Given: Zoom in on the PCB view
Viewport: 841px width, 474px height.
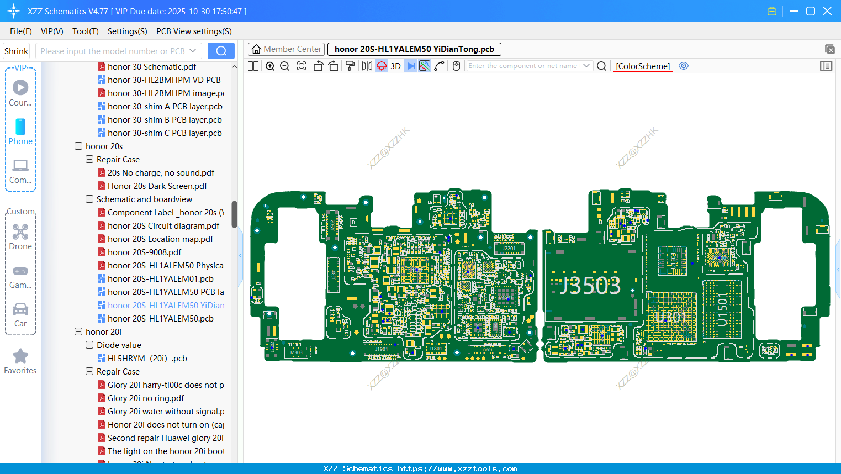Looking at the screenshot, I should [x=270, y=66].
